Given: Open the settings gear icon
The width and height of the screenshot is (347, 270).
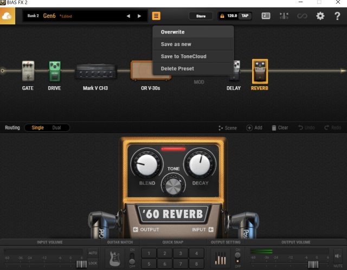Looking at the screenshot, I should click(x=320, y=16).
